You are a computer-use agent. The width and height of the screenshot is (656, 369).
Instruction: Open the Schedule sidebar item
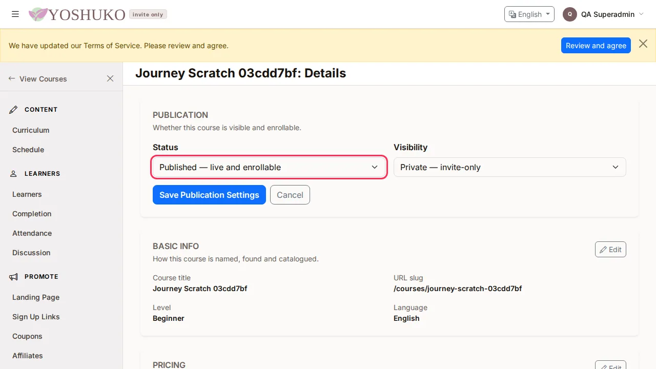[x=28, y=150]
